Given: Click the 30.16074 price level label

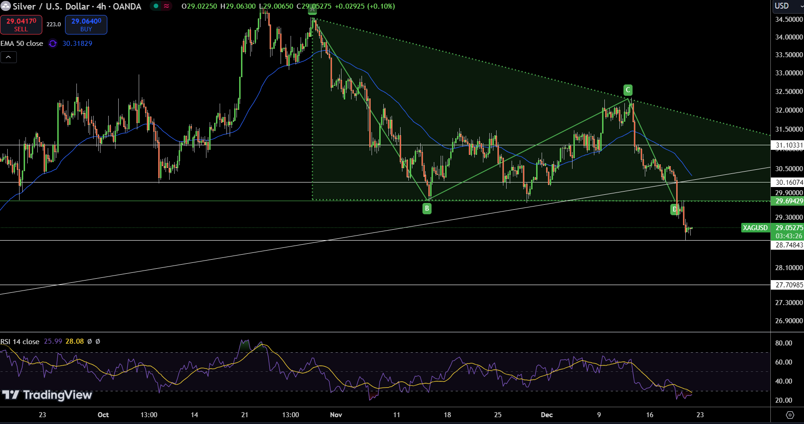Looking at the screenshot, I should 787,182.
